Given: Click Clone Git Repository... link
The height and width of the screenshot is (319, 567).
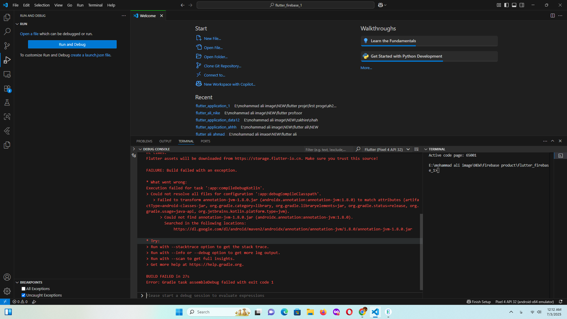Looking at the screenshot, I should pyautogui.click(x=222, y=66).
